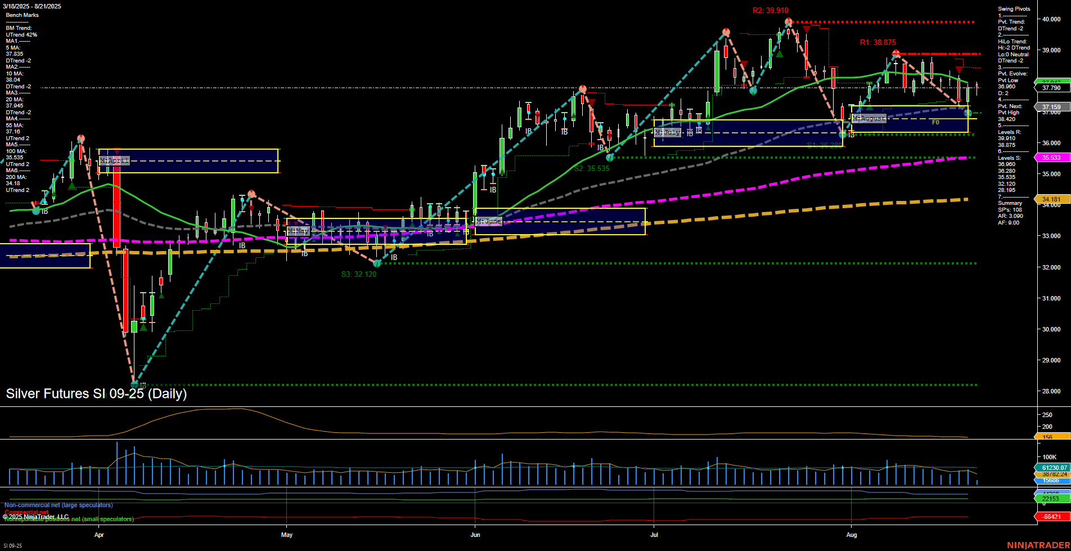Click the orange 34.181 price marker on the axis
The image size is (1071, 551).
[x=1052, y=199]
